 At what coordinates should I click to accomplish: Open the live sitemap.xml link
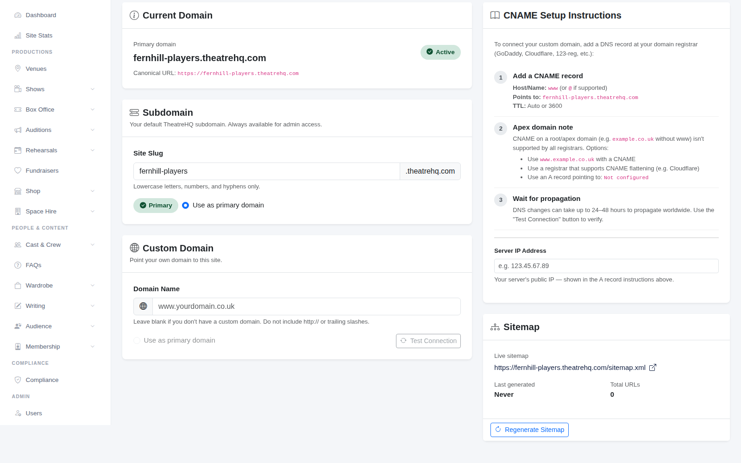(x=570, y=368)
